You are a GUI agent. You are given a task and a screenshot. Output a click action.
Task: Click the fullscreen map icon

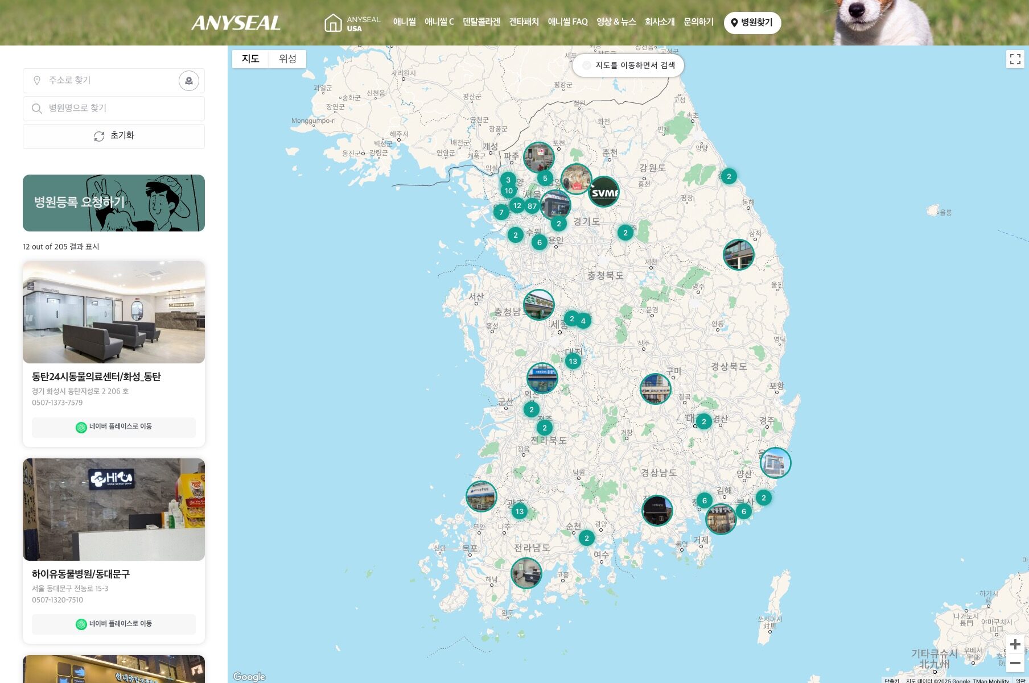[x=1015, y=59]
